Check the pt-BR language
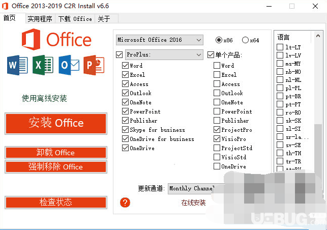327x230 pixels. pyautogui.click(x=280, y=96)
